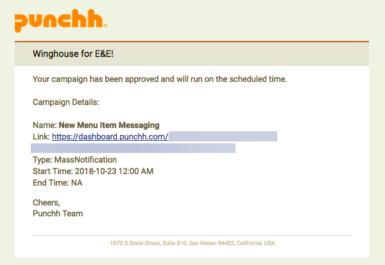Click the San Mateo 94402 text in footer
The height and width of the screenshot is (265, 385).
tap(212, 243)
